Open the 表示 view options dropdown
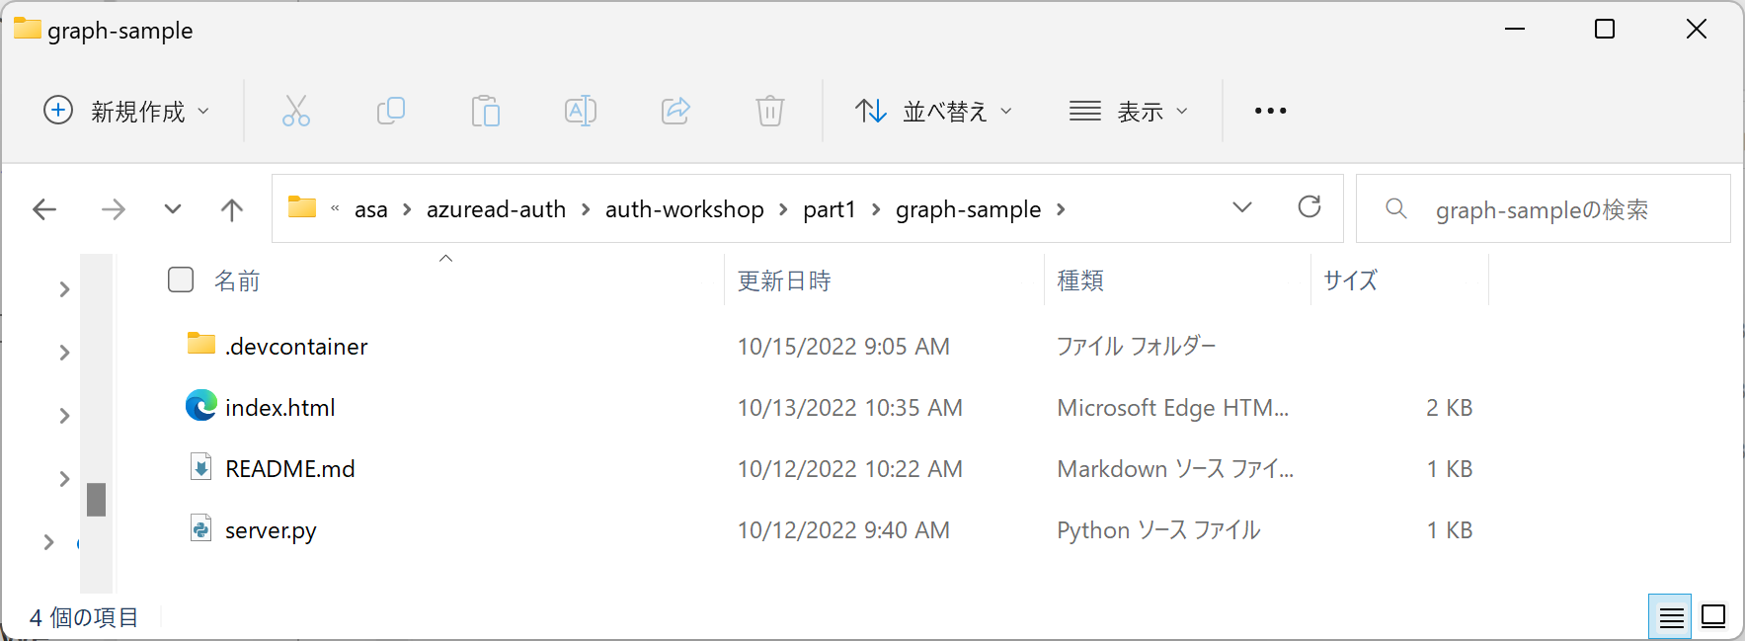This screenshot has width=1745, height=641. point(1129,111)
